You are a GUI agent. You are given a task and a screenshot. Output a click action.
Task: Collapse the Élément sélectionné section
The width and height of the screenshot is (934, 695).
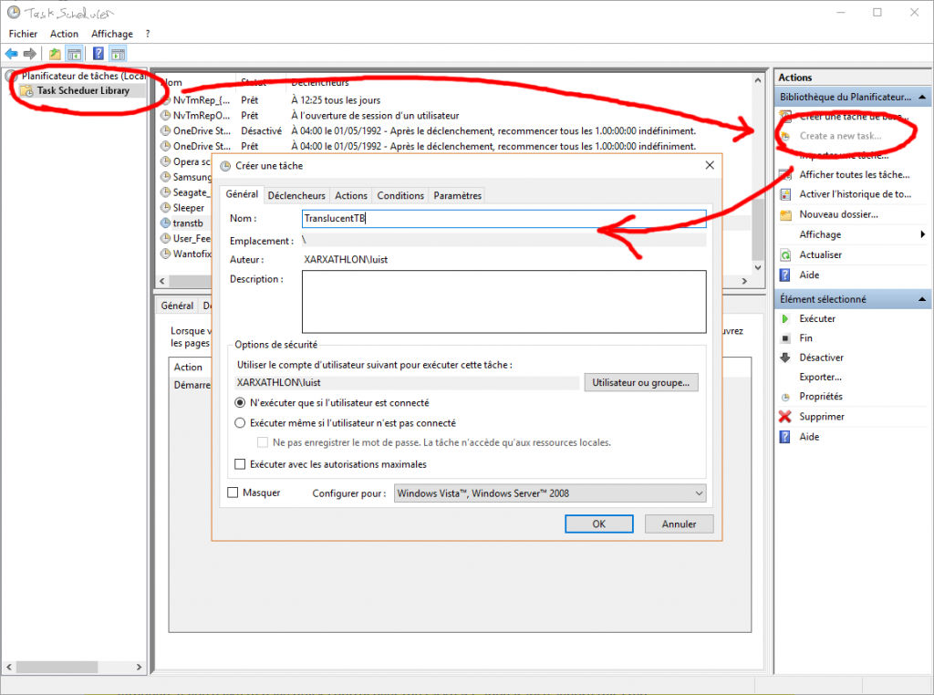coord(922,299)
